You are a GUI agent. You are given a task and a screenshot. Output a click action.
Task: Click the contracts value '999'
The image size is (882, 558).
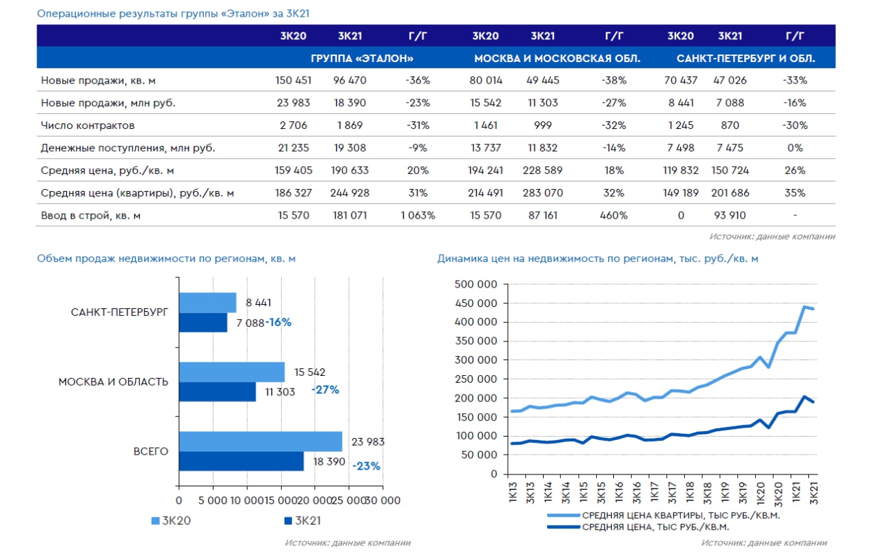click(543, 126)
